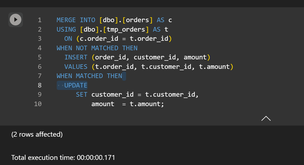Click customer_id in INSERT column list
The height and width of the screenshot is (165, 304).
[155, 57]
